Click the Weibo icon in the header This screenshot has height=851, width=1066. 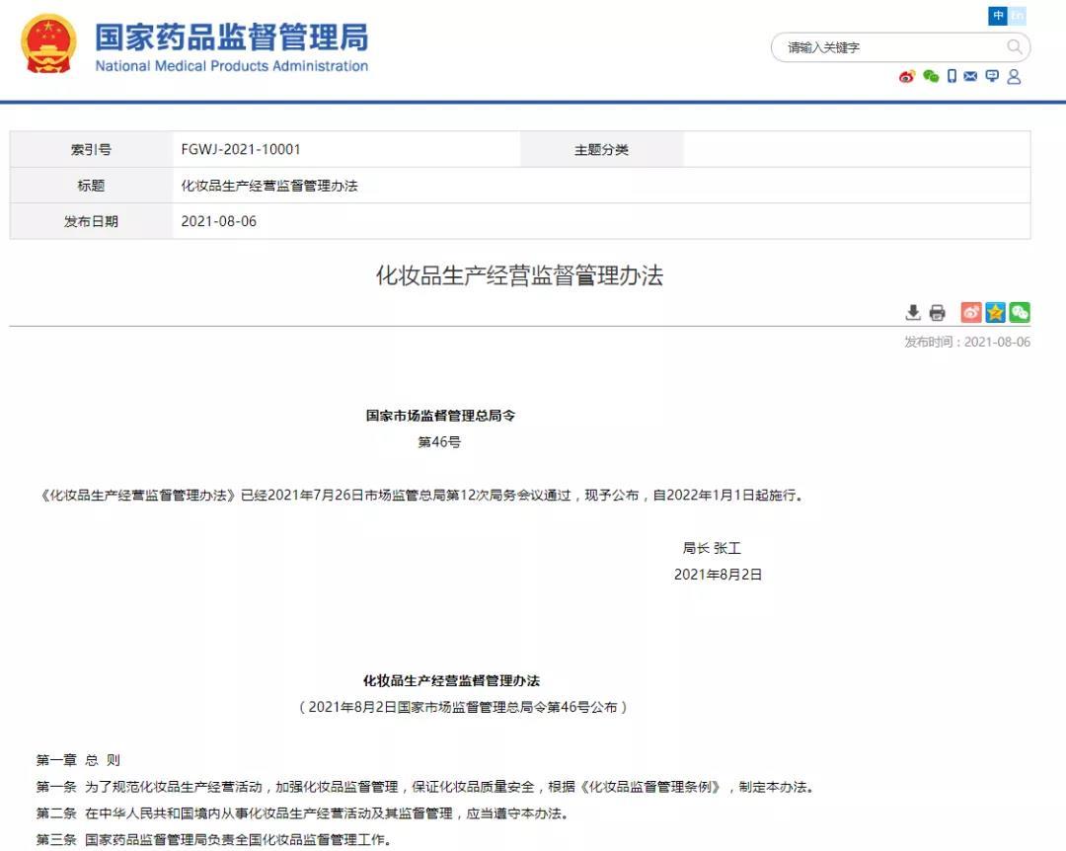click(907, 76)
